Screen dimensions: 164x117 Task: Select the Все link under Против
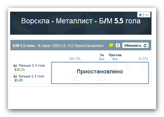click(115, 59)
